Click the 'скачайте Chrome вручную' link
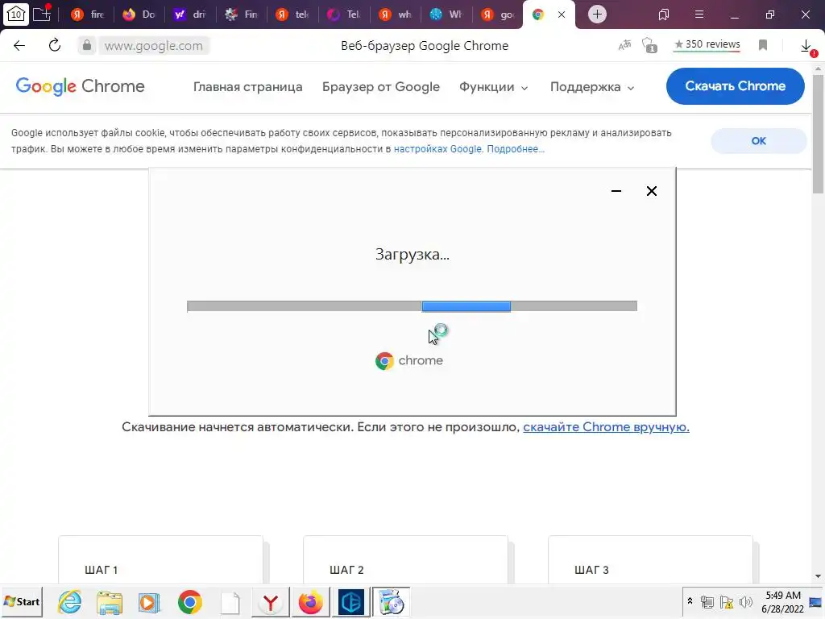Screen dimensions: 825x619 (x=606, y=427)
